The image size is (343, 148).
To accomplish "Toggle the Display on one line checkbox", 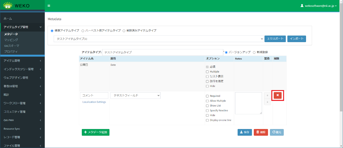I will point(207,120).
